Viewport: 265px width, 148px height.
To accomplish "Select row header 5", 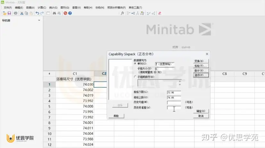I will [x=49, y=106].
